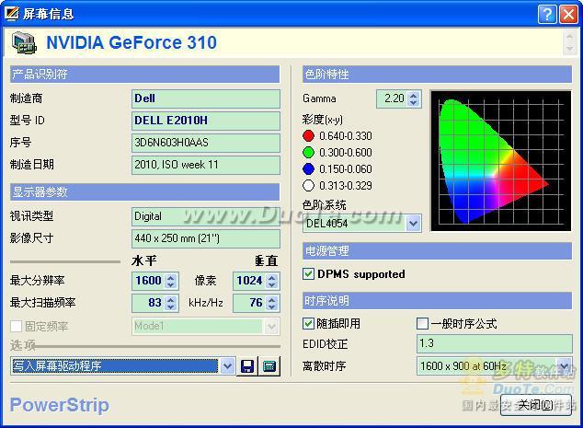This screenshot has height=428, width=583.
Task: Click the NVIDIA GeForce 310 title text
Action: (131, 42)
